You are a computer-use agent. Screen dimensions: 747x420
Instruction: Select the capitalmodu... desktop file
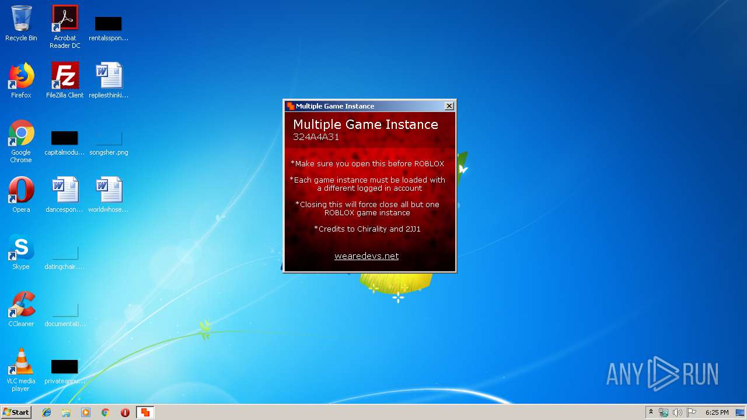65,143
